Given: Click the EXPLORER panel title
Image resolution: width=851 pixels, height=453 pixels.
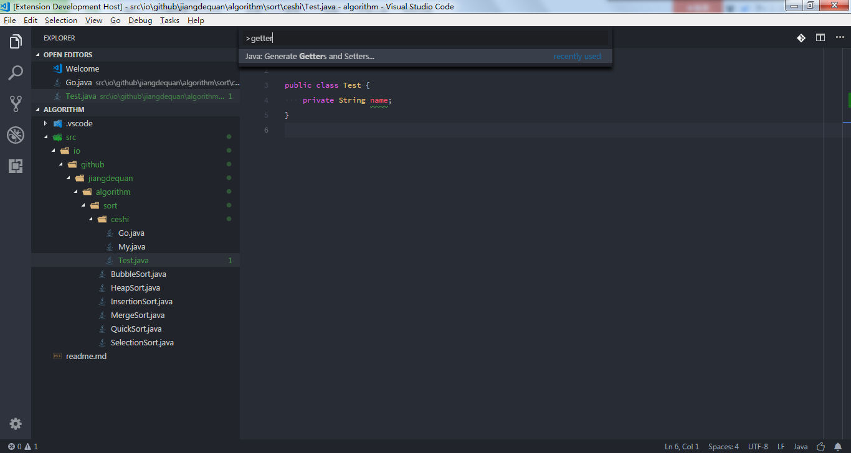Looking at the screenshot, I should (x=59, y=38).
